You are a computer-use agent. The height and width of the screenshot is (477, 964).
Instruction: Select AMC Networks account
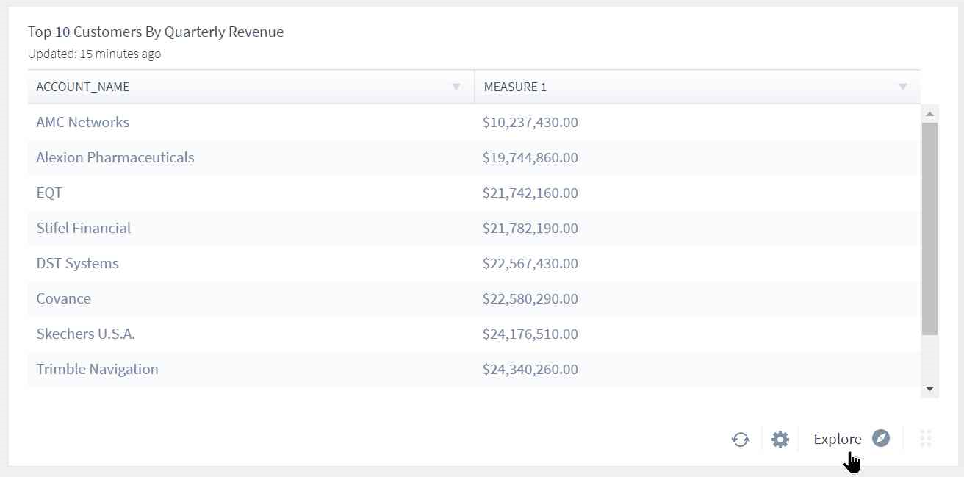(x=83, y=122)
